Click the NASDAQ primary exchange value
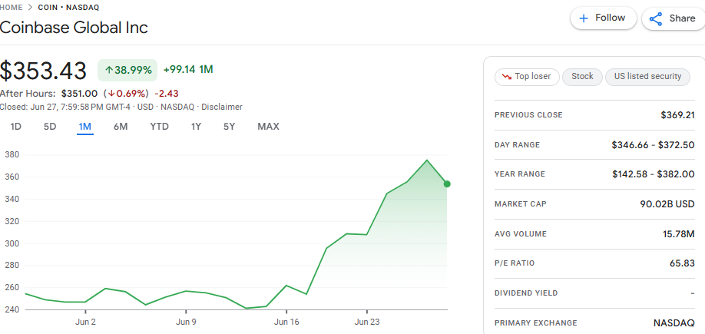Viewport: 705px width, 334px height. tap(674, 322)
